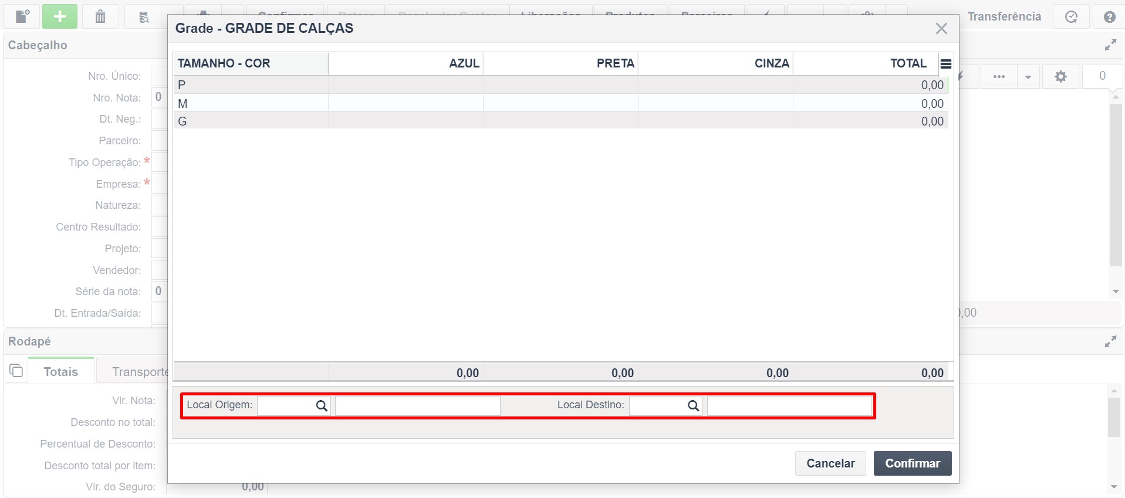
Task: Click the gear settings icon
Action: 1060,76
